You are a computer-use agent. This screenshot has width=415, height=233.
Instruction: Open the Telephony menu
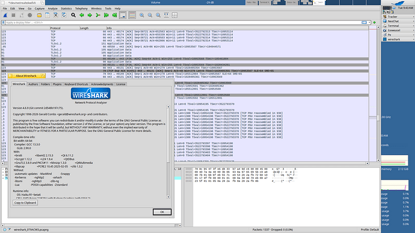tap(81, 8)
